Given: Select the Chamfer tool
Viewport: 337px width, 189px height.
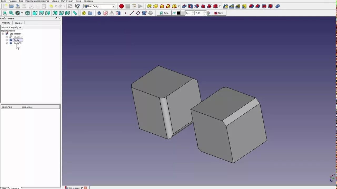Looking at the screenshot, I should (258, 6).
